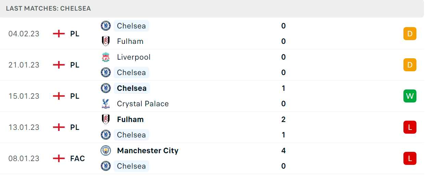This screenshot has width=425, height=182.
Task: Click the D badge for Fulham draw
Action: point(410,34)
